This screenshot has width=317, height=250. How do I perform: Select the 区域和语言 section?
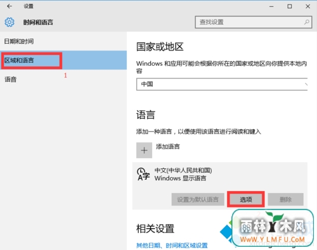coord(63,60)
